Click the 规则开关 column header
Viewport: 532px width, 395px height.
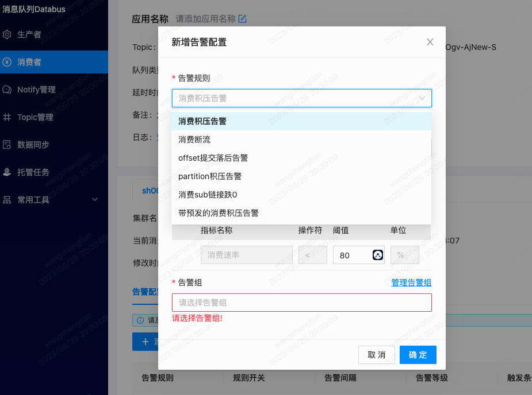(249, 378)
